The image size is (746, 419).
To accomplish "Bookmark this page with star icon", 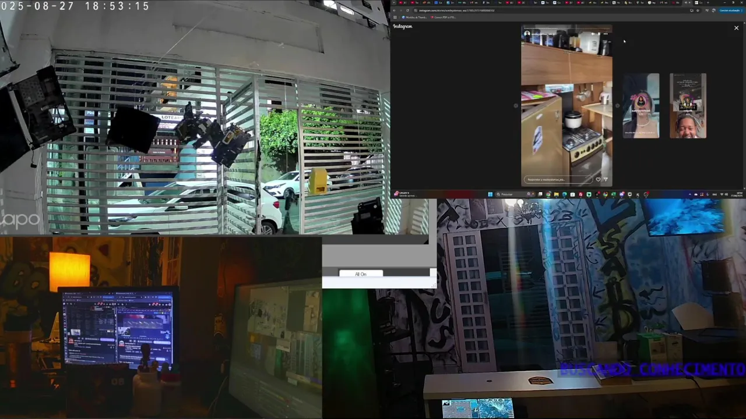I will click(698, 10).
